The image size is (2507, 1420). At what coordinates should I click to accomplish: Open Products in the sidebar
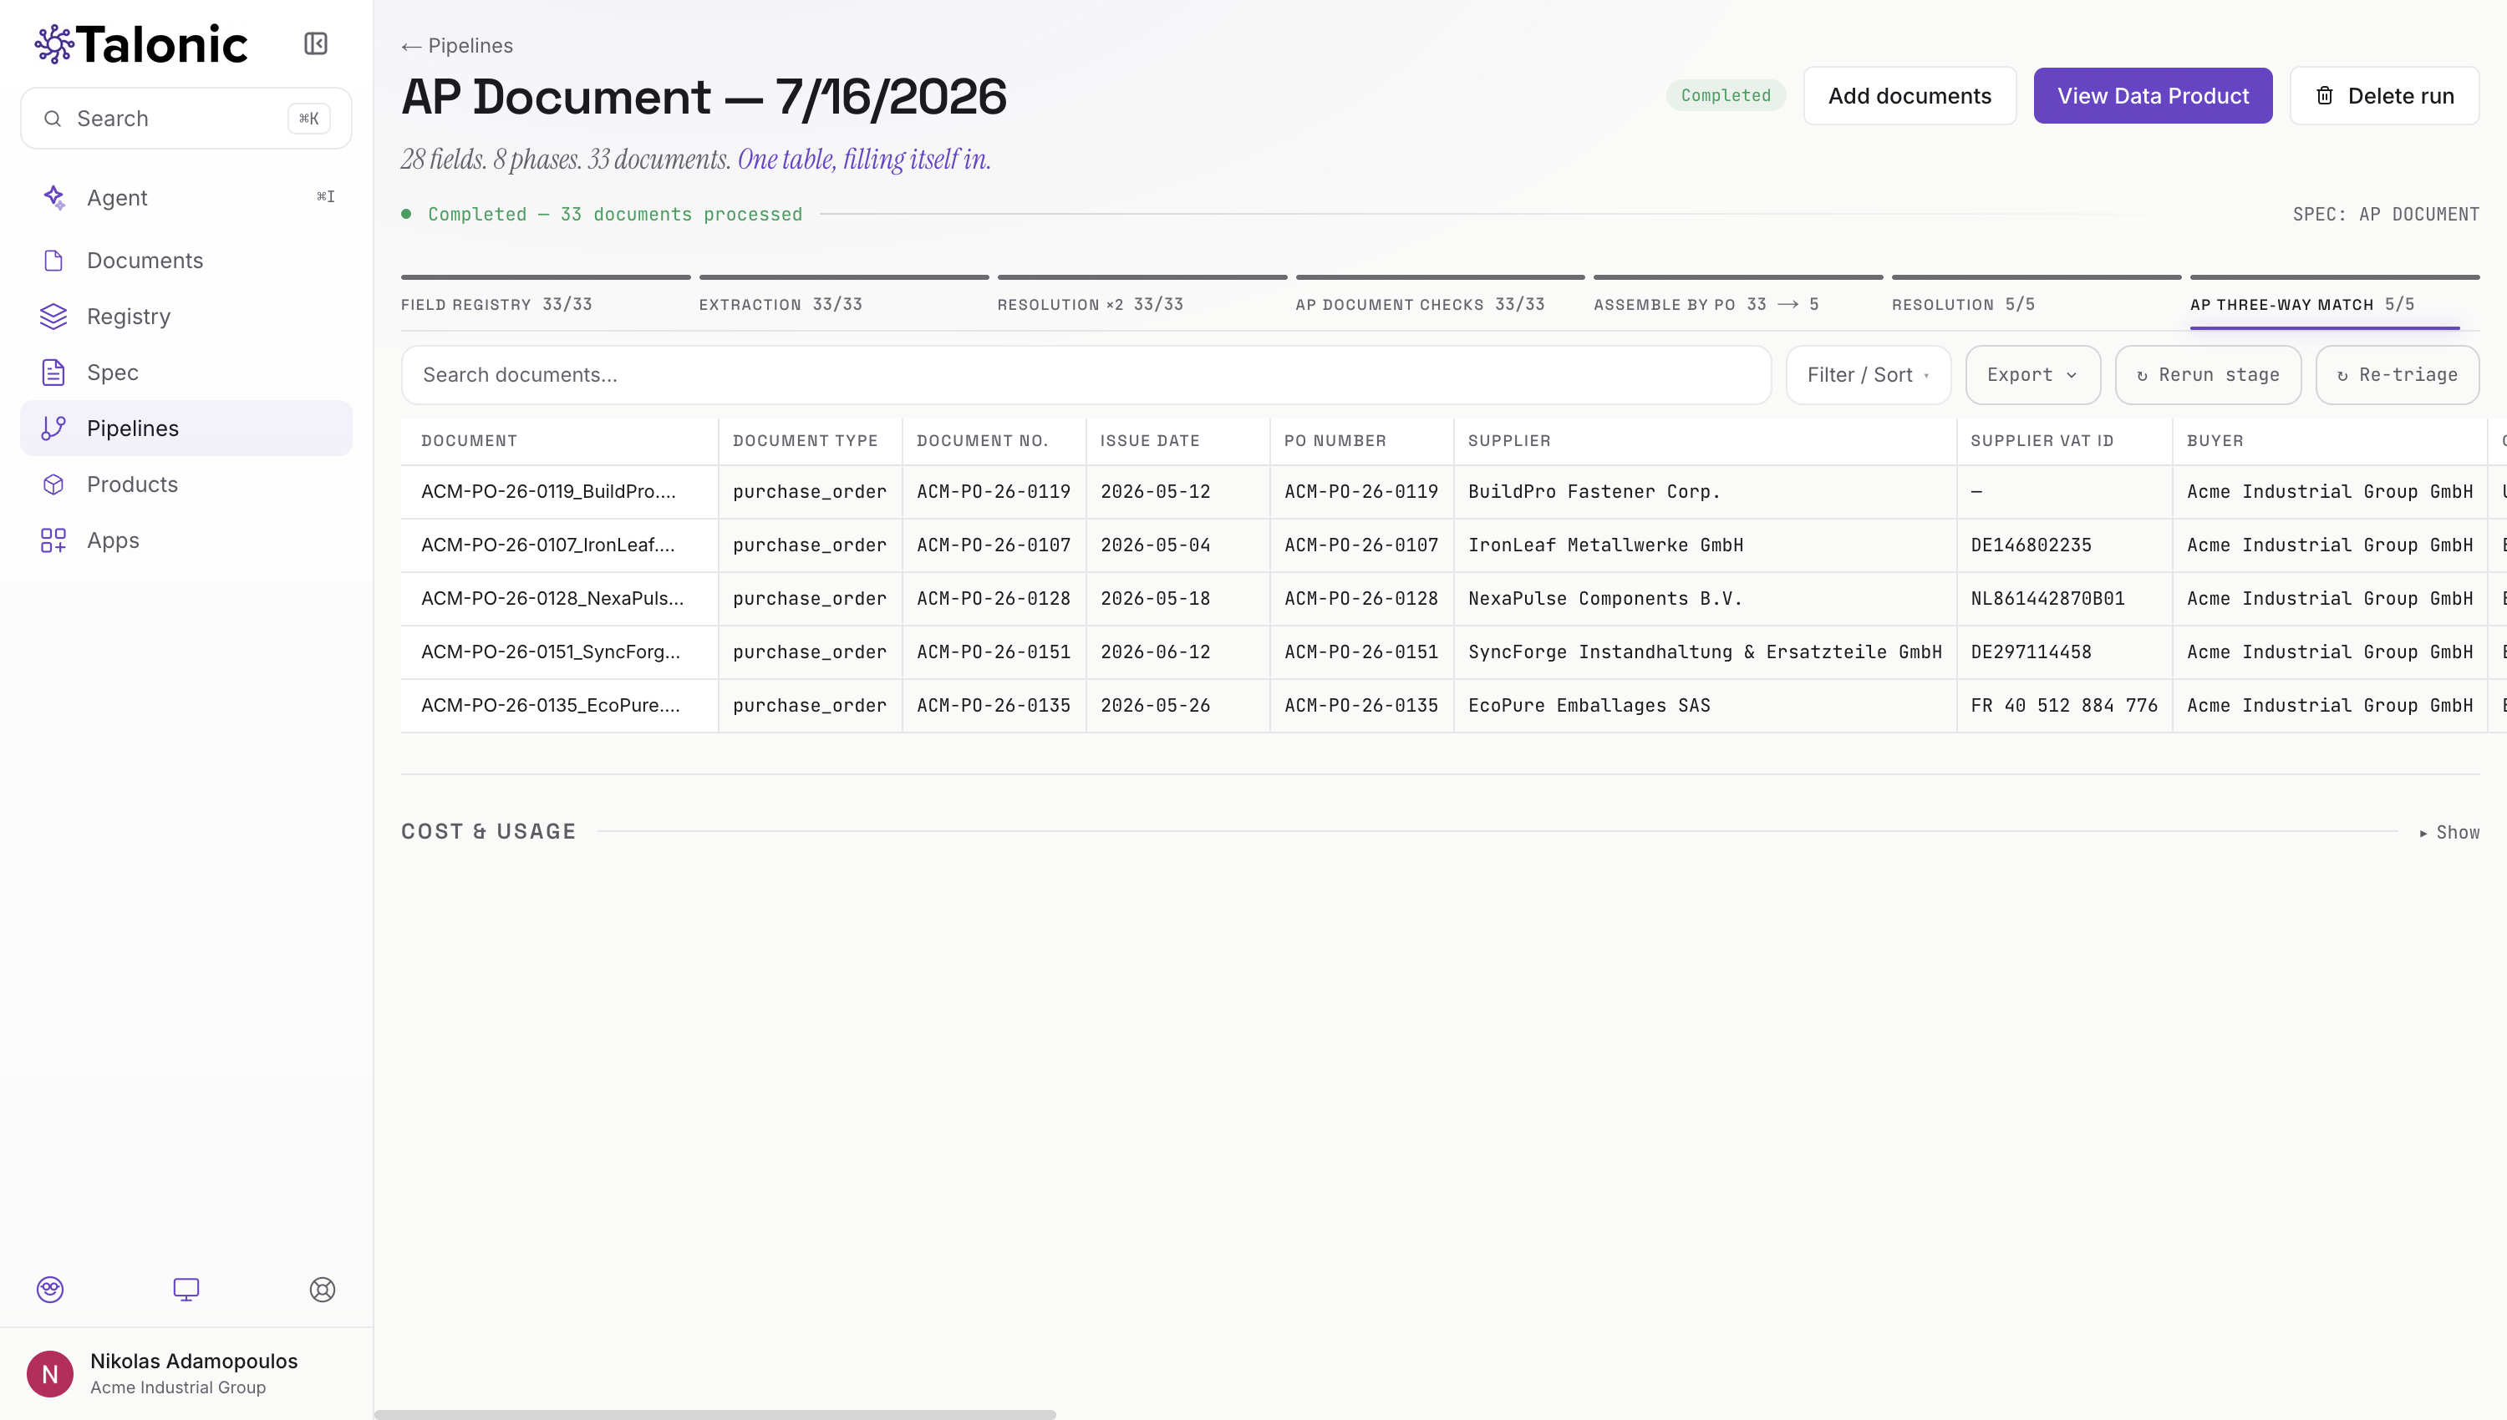(x=186, y=484)
